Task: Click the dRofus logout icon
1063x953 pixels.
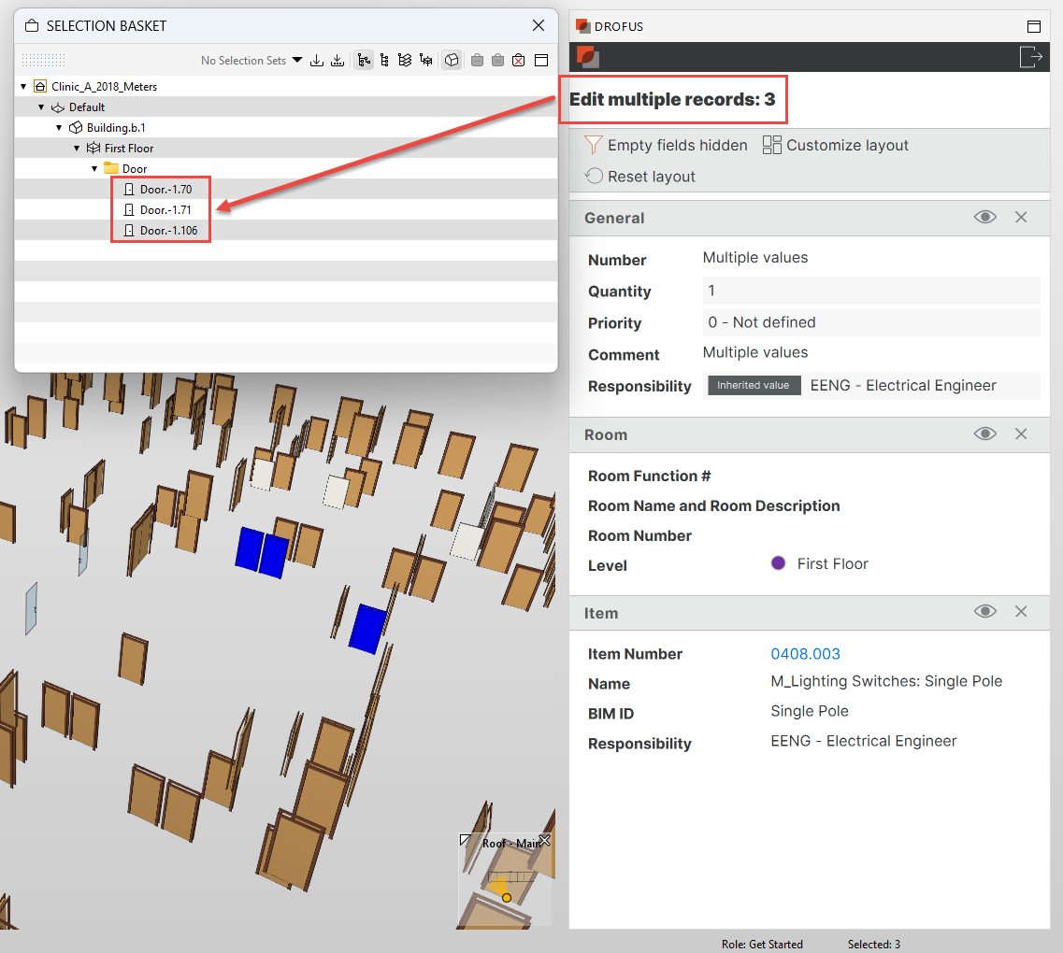Action: [x=1030, y=57]
